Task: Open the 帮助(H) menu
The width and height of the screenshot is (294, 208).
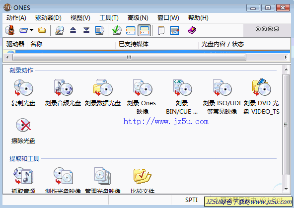Action: click(x=198, y=18)
